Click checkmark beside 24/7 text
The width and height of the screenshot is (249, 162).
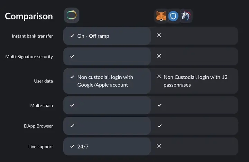[72, 146]
